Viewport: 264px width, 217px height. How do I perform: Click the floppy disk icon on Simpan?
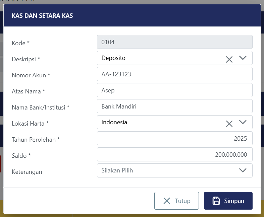(x=216, y=201)
